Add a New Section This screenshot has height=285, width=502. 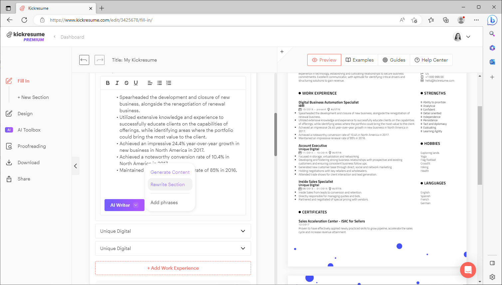click(33, 97)
